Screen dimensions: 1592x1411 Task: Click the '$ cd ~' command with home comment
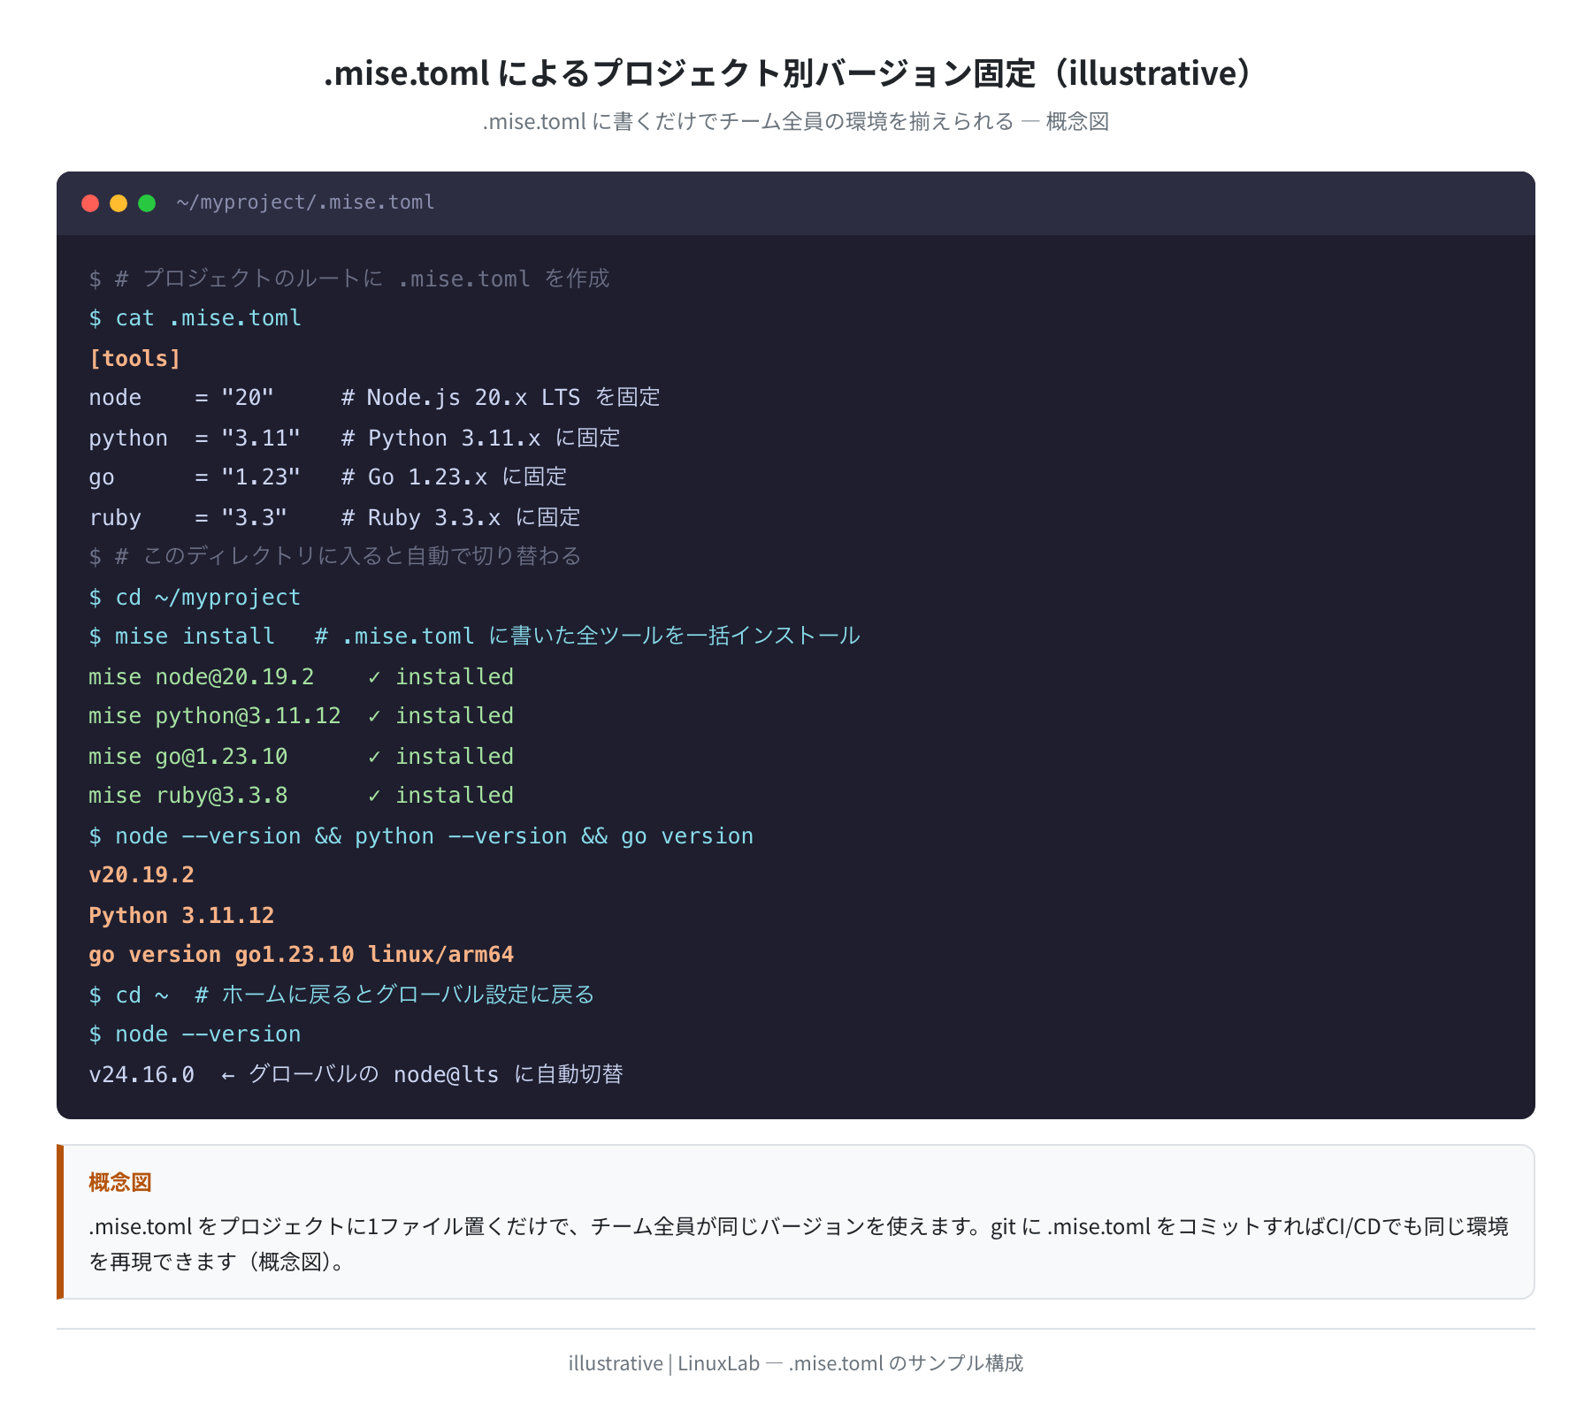click(x=341, y=995)
